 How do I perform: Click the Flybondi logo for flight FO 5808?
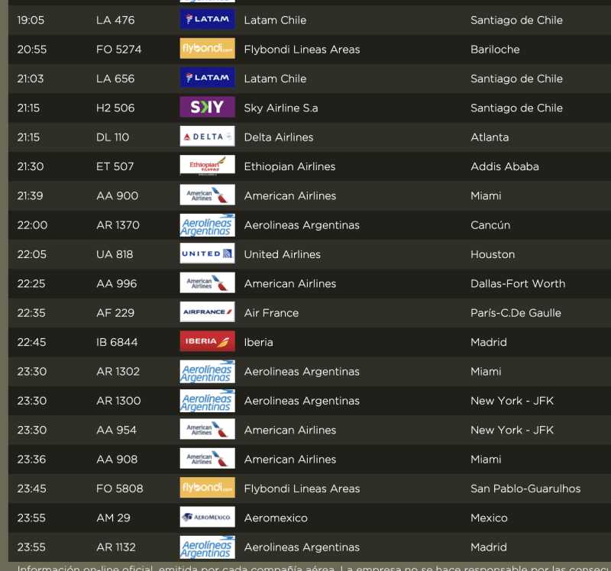coord(207,488)
